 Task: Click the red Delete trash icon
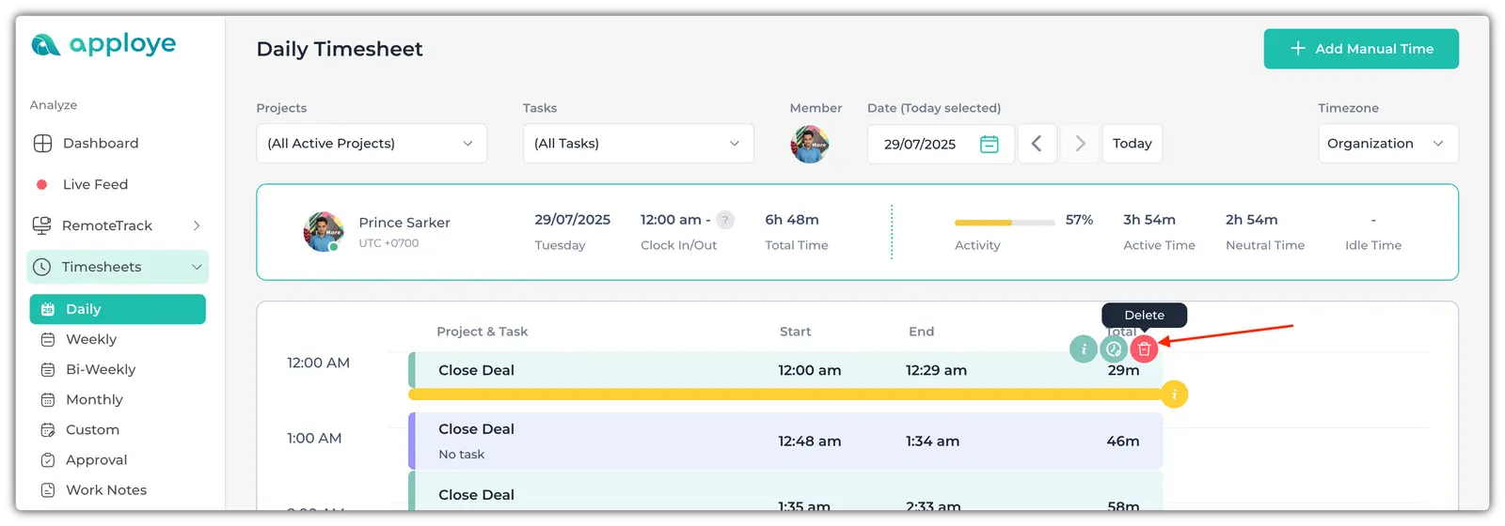click(x=1144, y=349)
